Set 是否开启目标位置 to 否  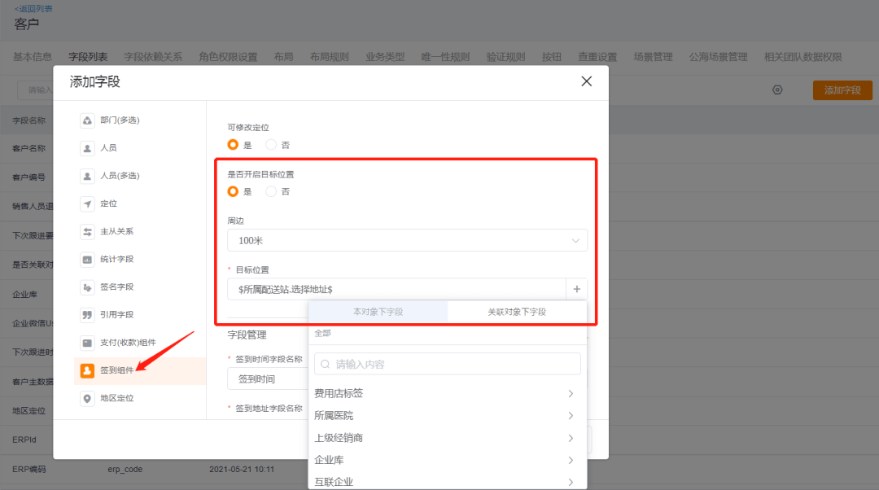pos(271,192)
